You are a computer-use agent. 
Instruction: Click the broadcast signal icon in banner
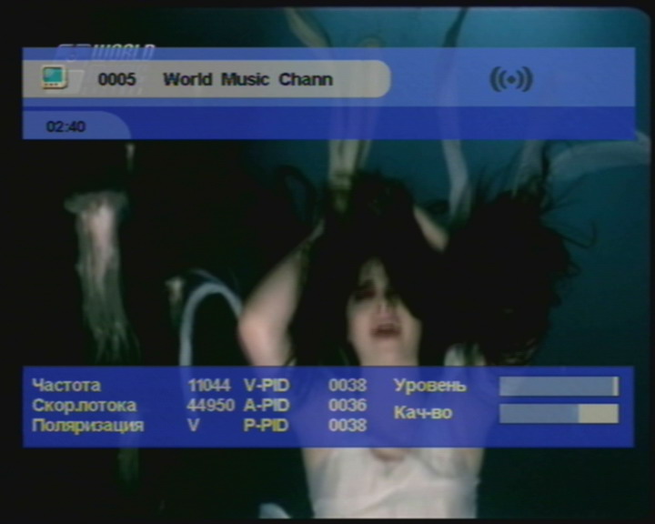pyautogui.click(x=510, y=79)
